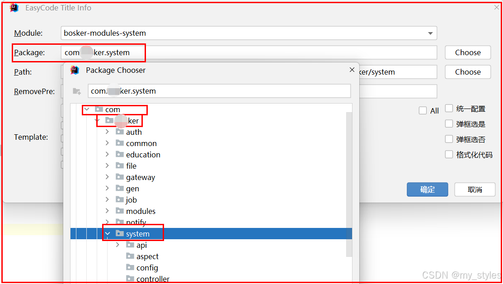Image resolution: width=503 pixels, height=284 pixels.
Task: Collapse the system tree node
Action: click(107, 233)
